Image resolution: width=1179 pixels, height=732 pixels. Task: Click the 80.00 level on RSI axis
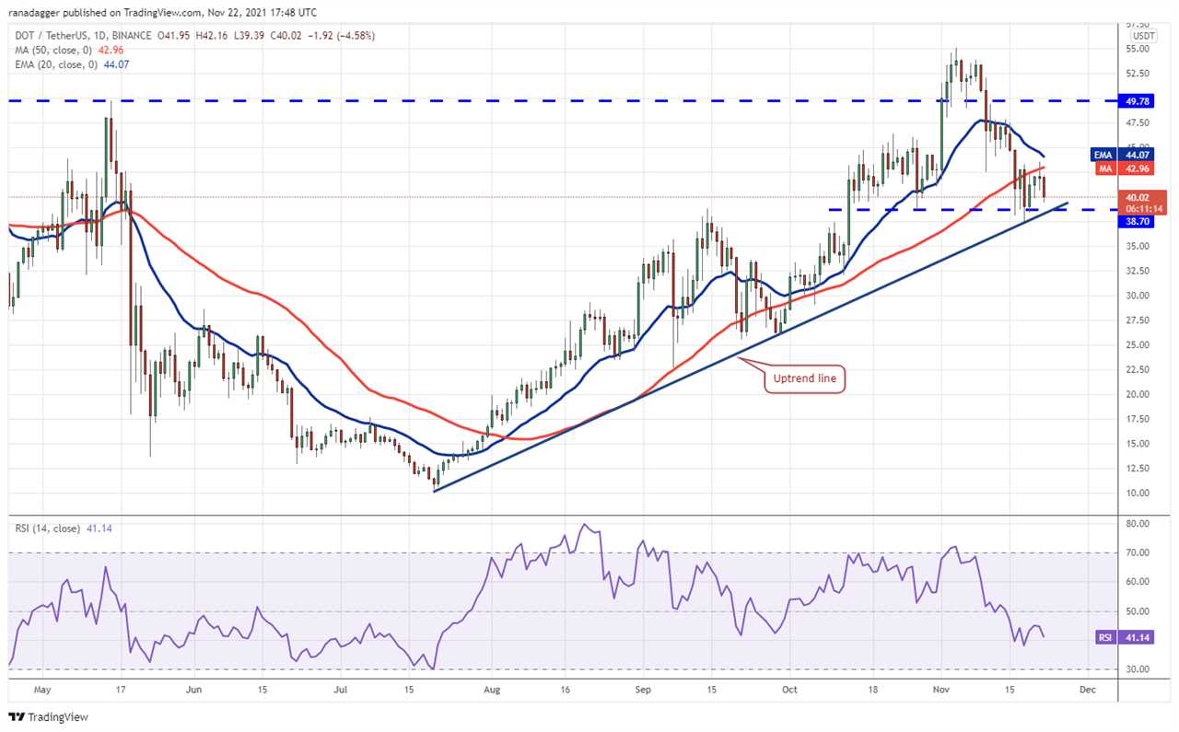[1138, 523]
